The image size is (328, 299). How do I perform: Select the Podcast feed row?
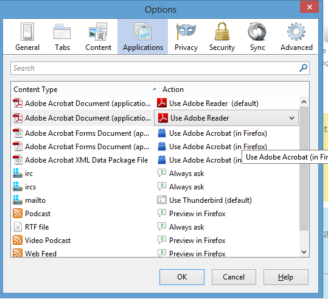point(155,214)
